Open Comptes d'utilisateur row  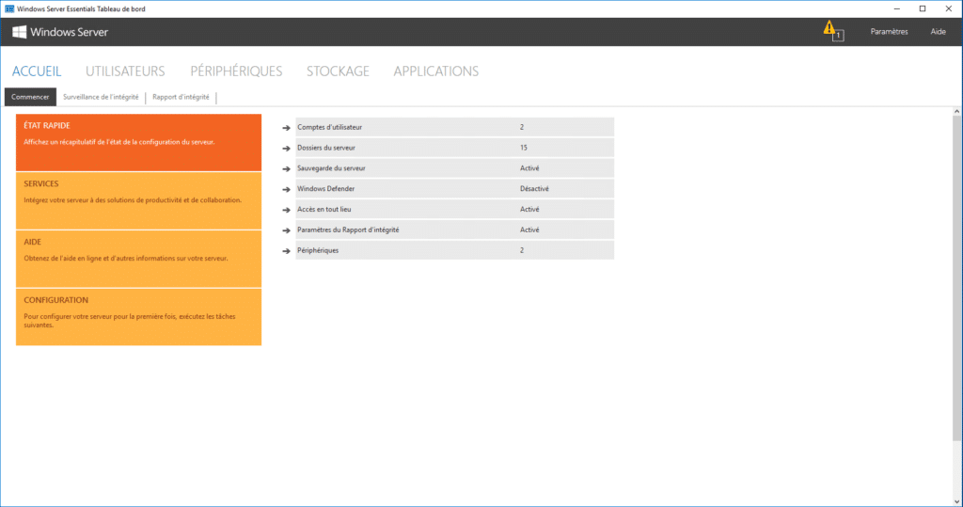point(454,127)
